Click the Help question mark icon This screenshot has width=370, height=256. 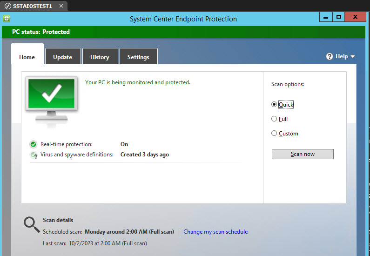pyautogui.click(x=329, y=56)
